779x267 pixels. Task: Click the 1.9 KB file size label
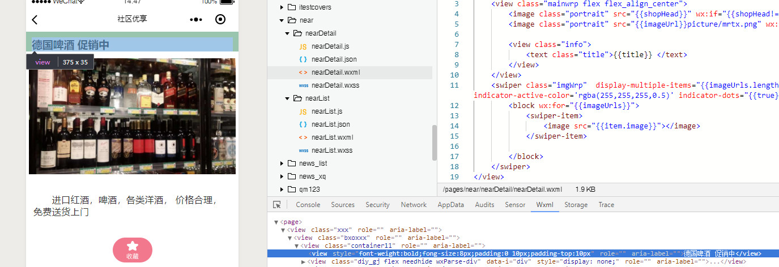[x=585, y=189]
